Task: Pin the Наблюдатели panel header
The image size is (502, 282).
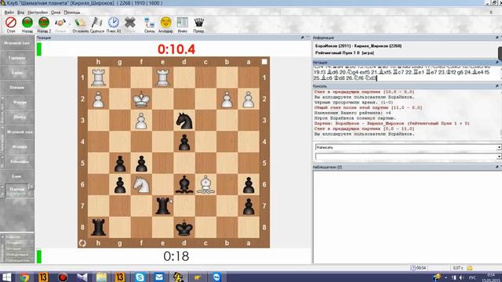Action: click(x=497, y=167)
